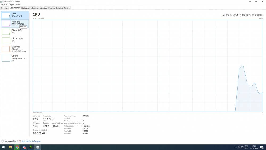This screenshot has height=150, width=266.
Task: Open File Explorer from the taskbar
Action: pos(10,147)
